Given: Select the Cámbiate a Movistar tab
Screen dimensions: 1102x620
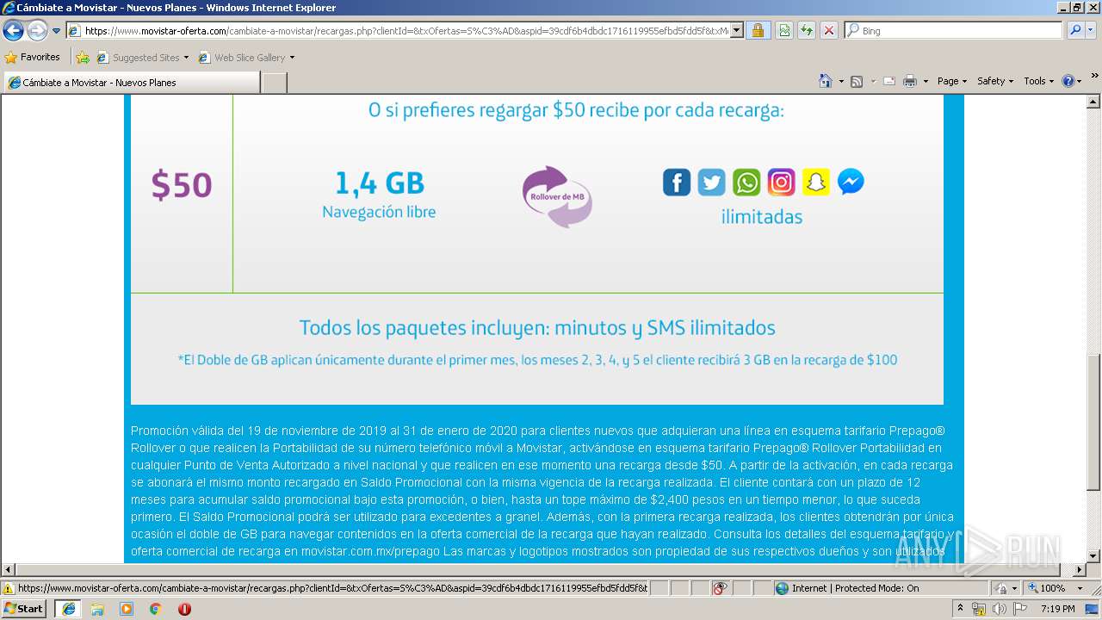Looking at the screenshot, I should click(131, 83).
